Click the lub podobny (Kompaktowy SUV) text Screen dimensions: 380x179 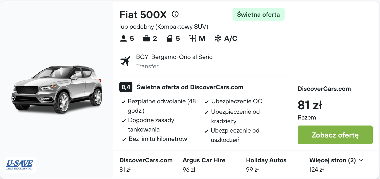[164, 27]
